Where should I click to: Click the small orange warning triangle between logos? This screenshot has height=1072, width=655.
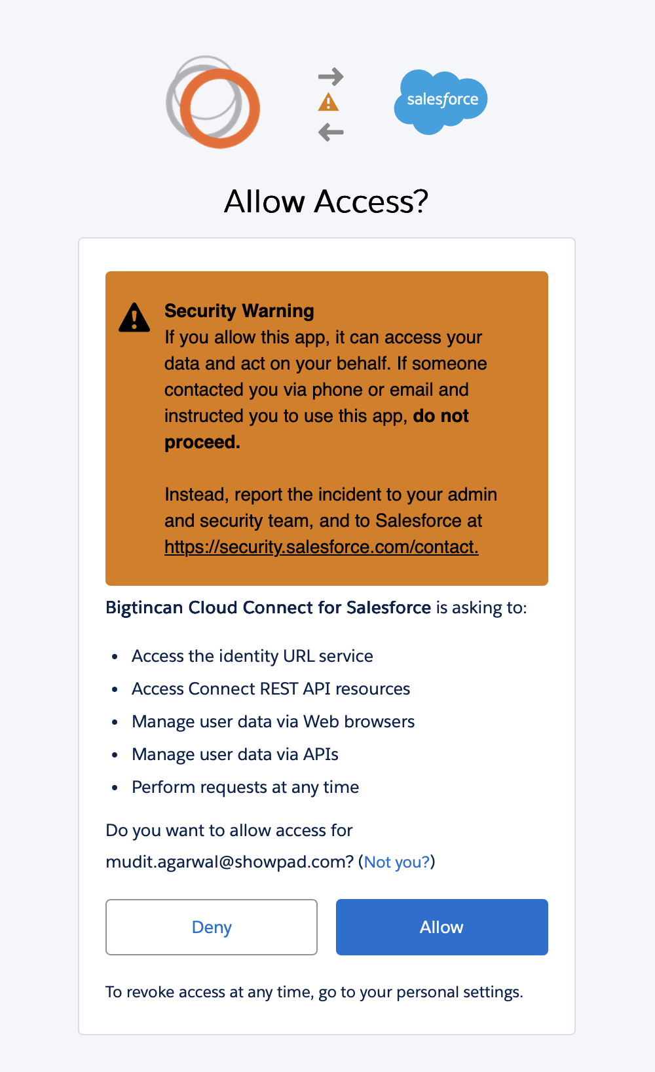[x=328, y=102]
